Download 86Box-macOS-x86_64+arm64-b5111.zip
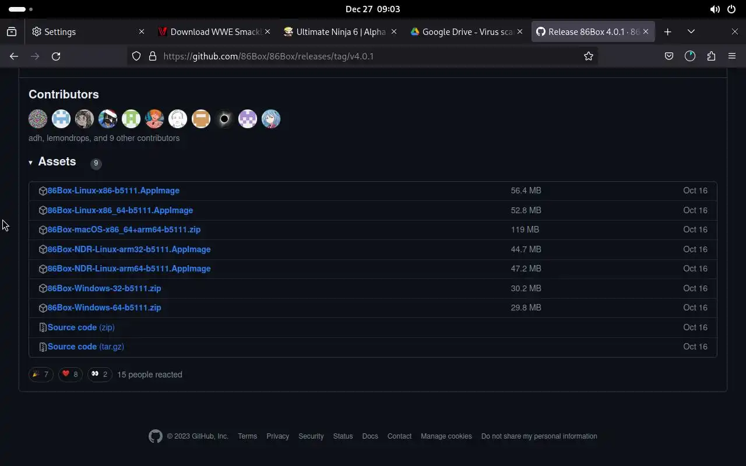 [124, 230]
